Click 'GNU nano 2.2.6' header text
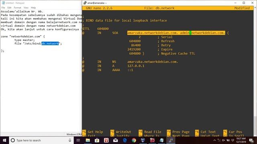The width and height of the screenshot is (257, 144). coord(99,8)
